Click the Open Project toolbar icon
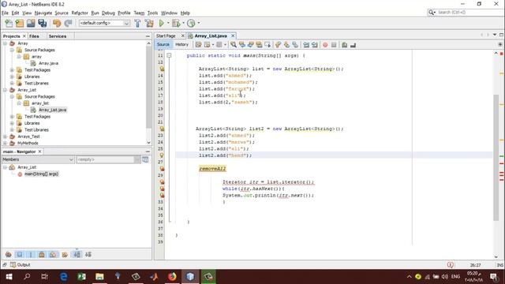 31,23
